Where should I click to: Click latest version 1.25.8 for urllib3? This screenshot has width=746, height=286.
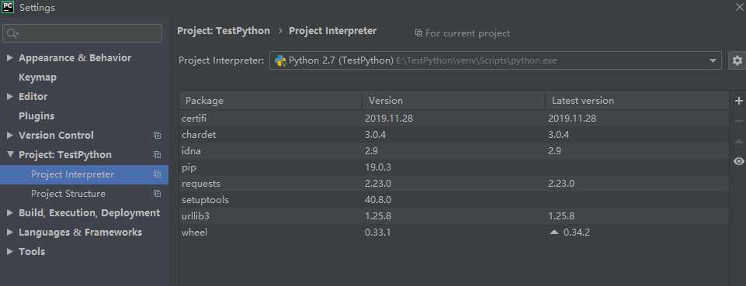(x=561, y=216)
